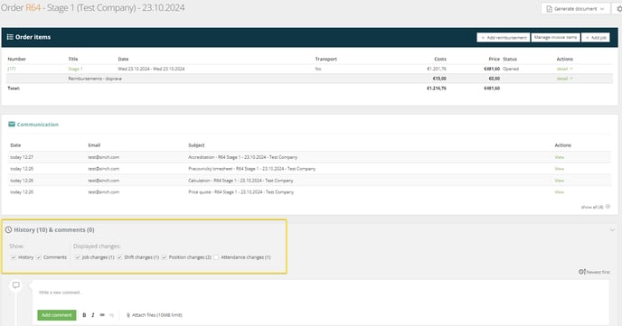Open the settings gear icon at top
Image resolution: width=622 pixels, height=326 pixels.
[x=618, y=9]
